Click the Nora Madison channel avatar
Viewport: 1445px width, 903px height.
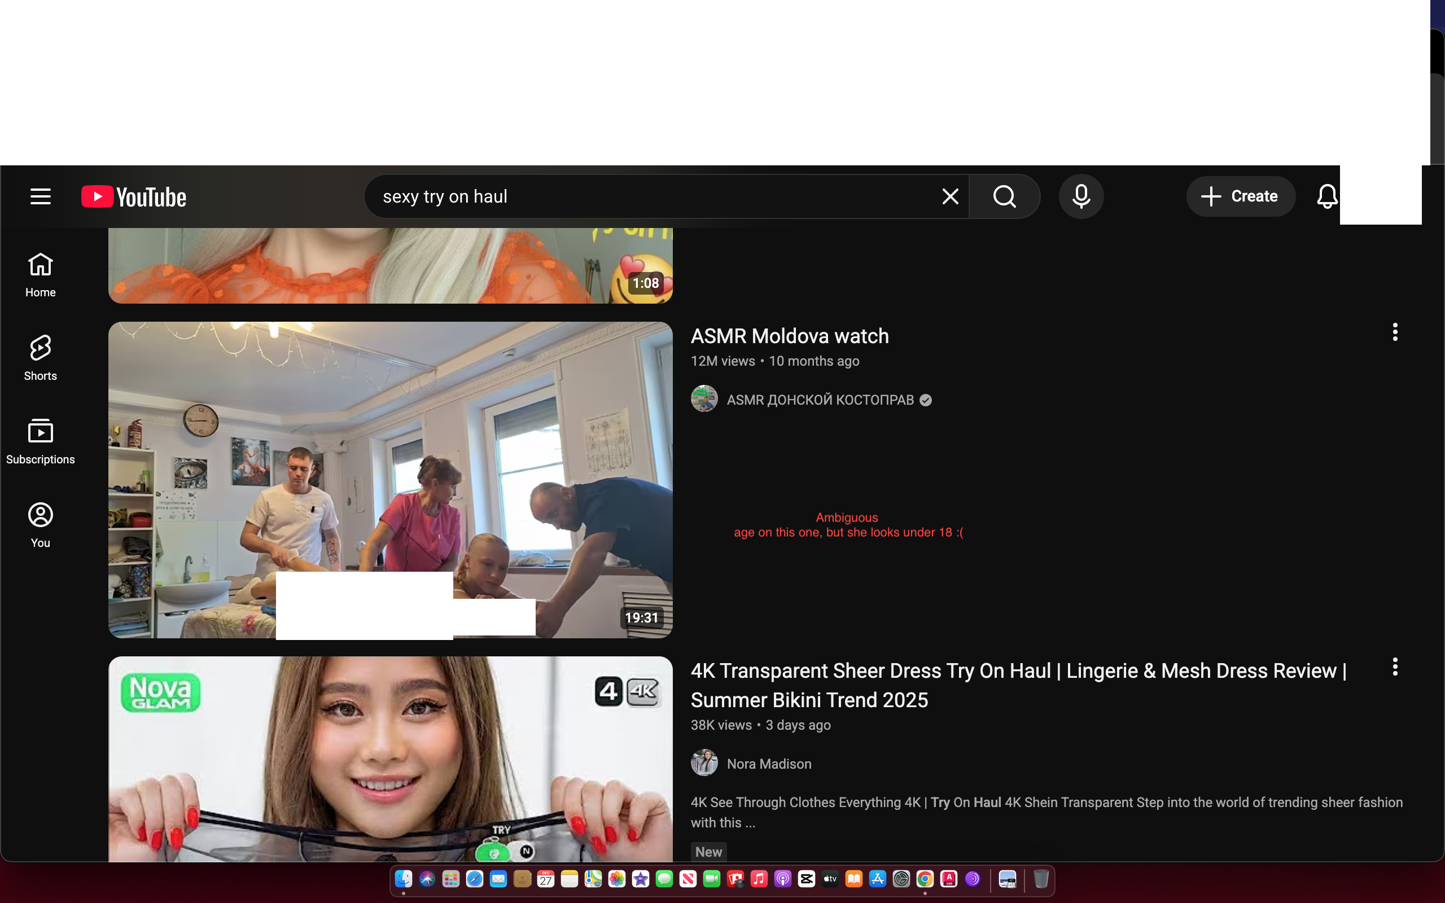pos(704,762)
